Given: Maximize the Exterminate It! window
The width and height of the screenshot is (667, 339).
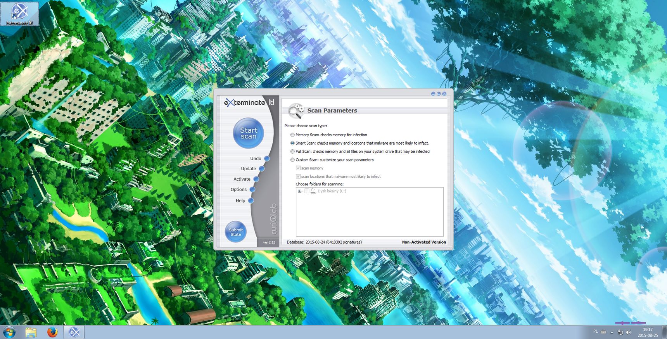Looking at the screenshot, I should [x=439, y=94].
